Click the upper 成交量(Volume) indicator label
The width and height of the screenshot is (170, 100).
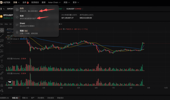[x=13, y=59]
